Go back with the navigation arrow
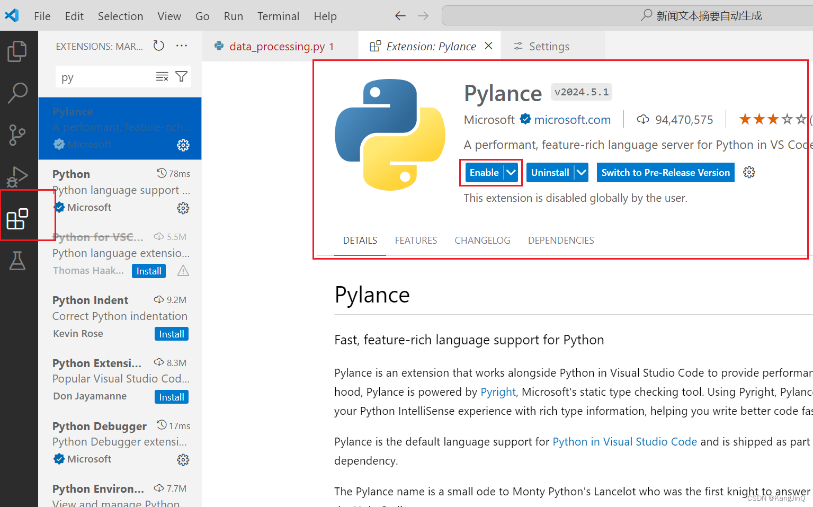This screenshot has width=813, height=507. [400, 16]
